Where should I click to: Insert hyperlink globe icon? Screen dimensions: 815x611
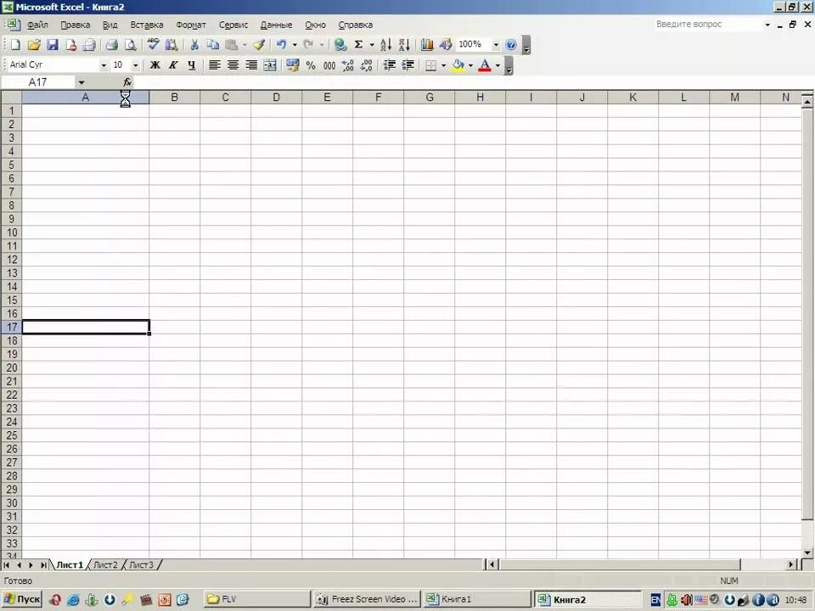pos(340,45)
